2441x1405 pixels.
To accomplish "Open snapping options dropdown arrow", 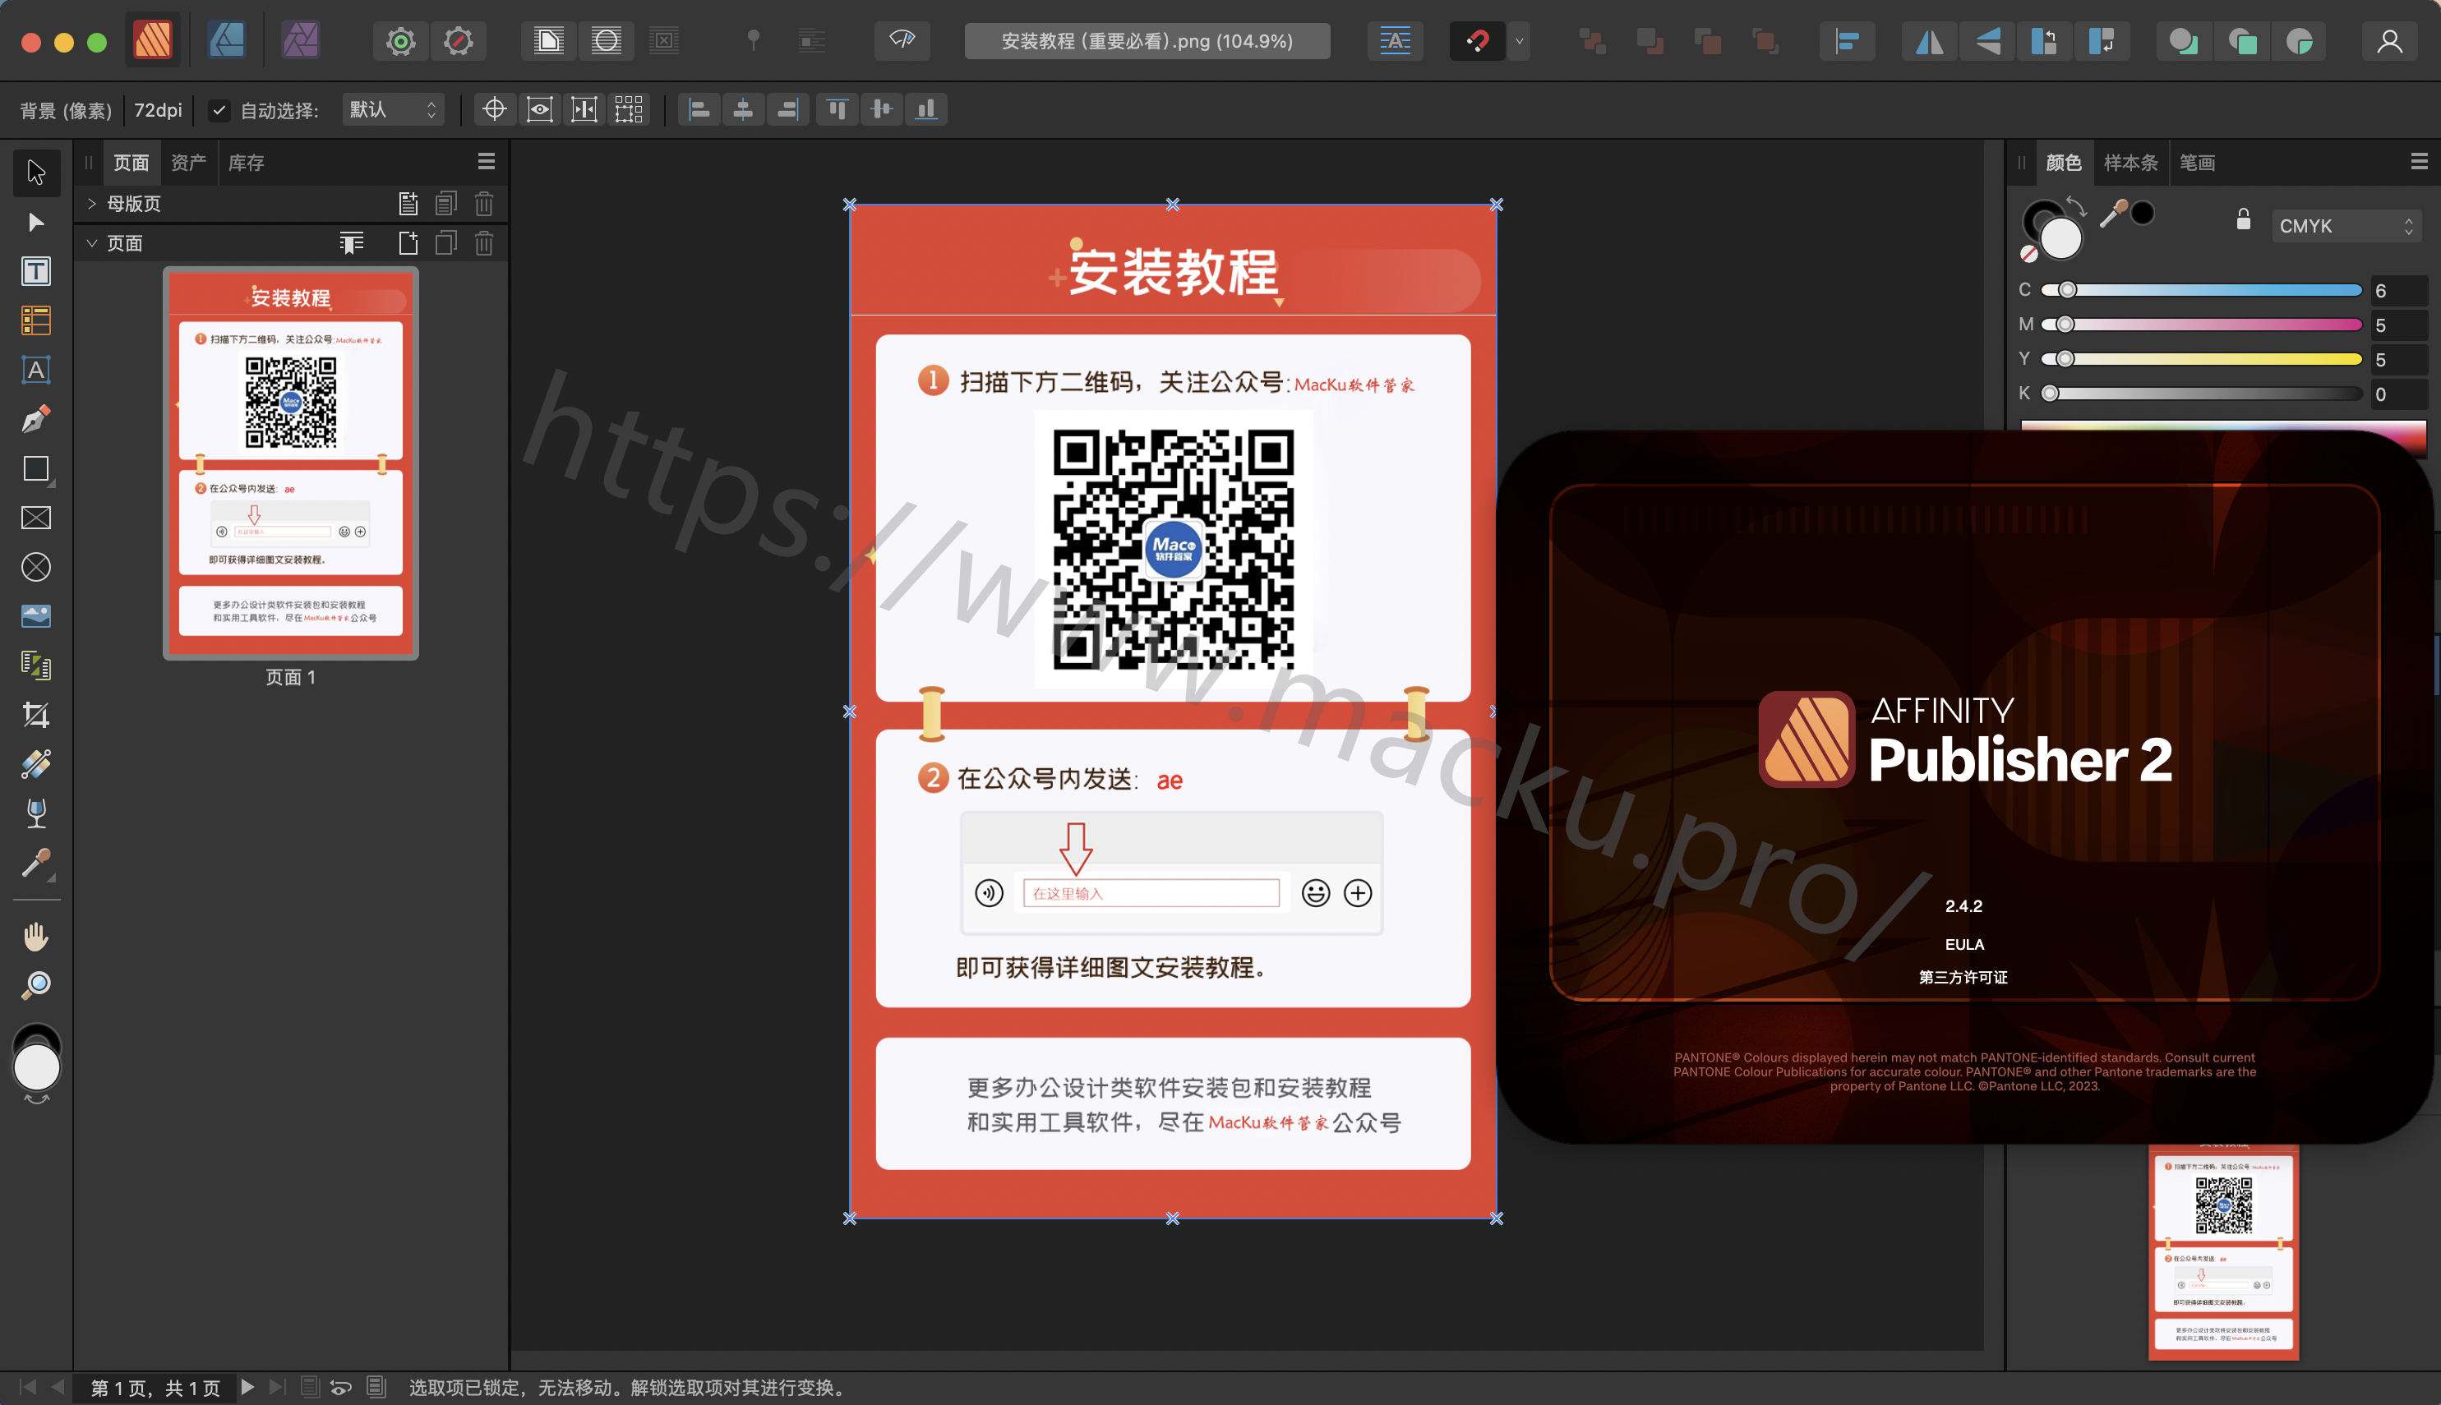I will (1519, 42).
